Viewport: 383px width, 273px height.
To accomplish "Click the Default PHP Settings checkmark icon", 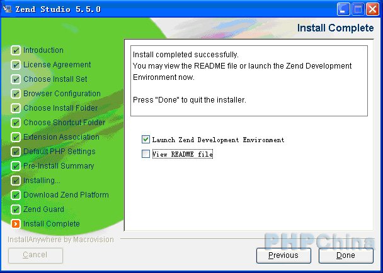I will (x=16, y=152).
